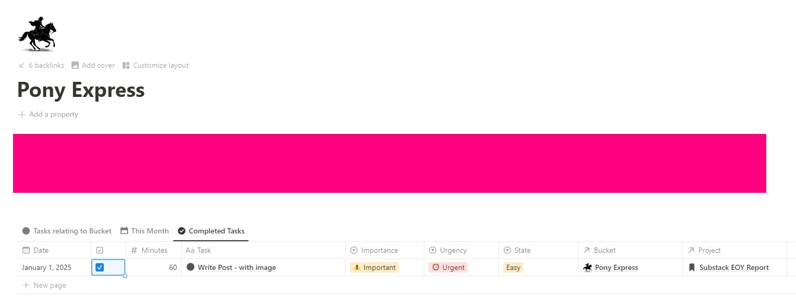
Task: Click the bookmark icon beside Substack EOY Report
Action: click(692, 267)
